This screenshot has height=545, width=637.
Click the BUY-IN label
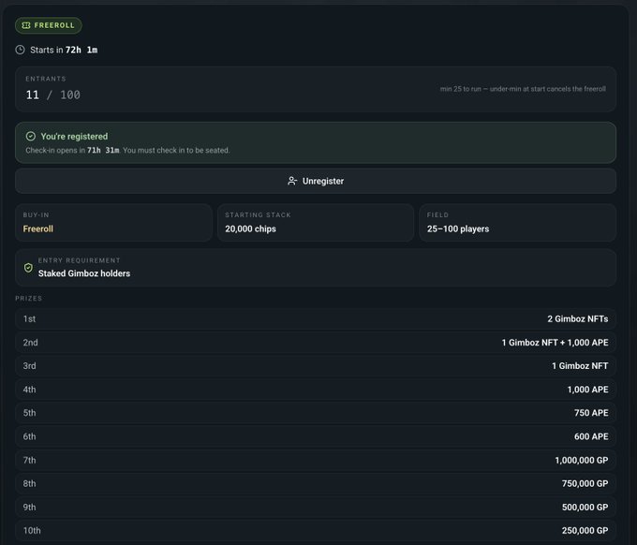(36, 214)
